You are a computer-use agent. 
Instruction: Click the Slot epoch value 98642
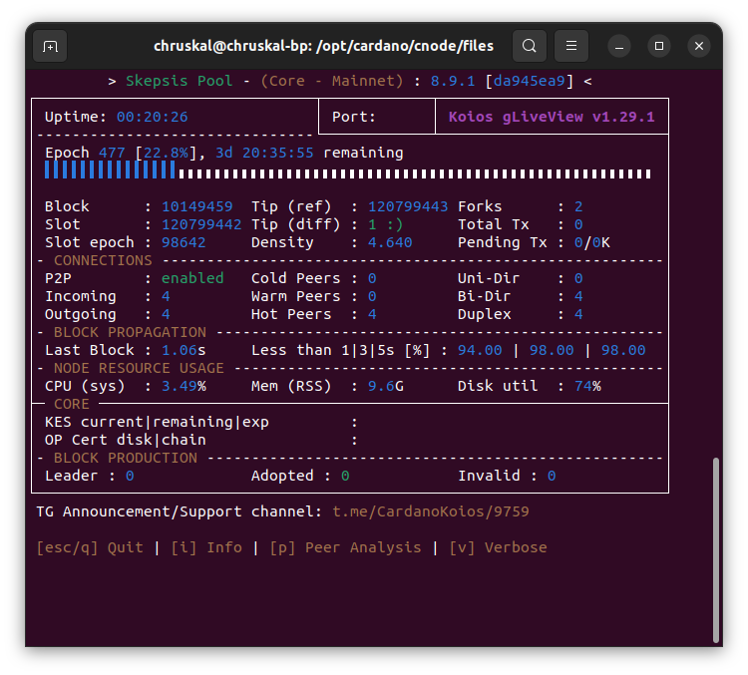(184, 242)
